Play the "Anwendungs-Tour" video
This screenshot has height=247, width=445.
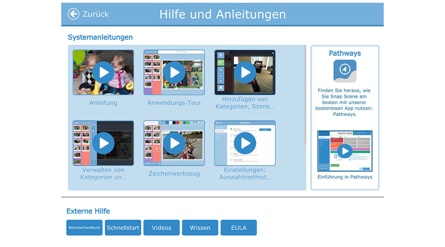click(174, 72)
